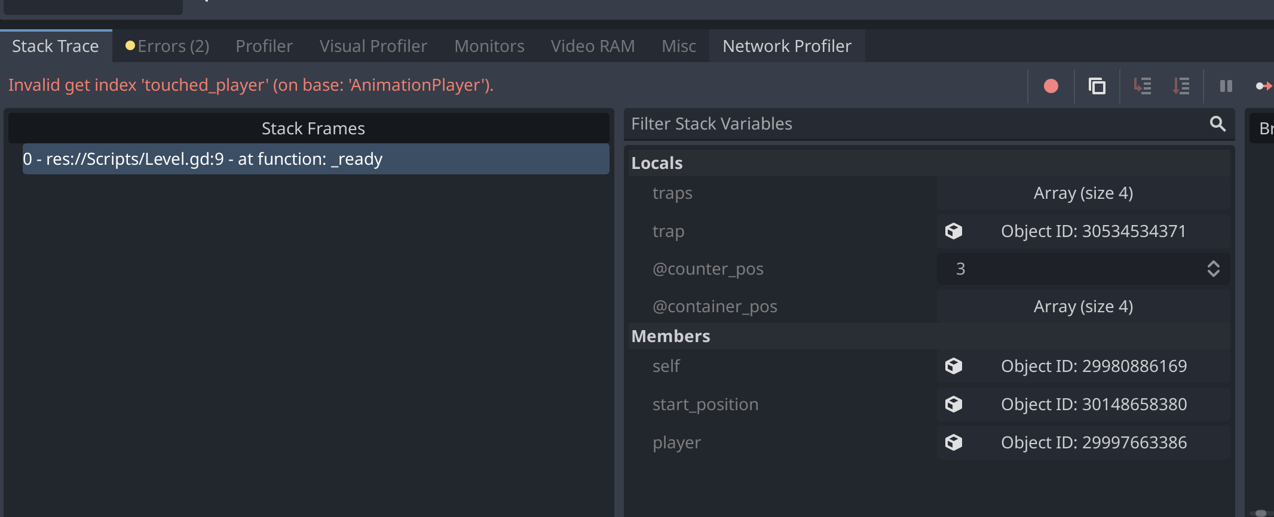Switch to the Network Profiler tab
This screenshot has height=517, width=1274.
(x=786, y=46)
